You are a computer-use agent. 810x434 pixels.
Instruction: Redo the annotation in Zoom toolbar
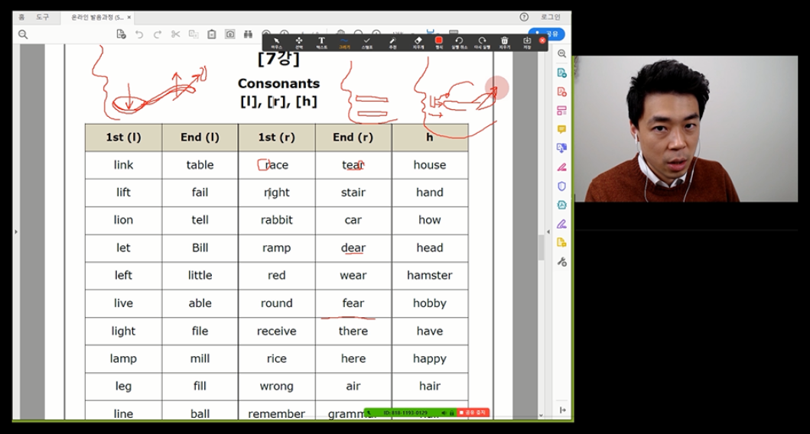(482, 42)
